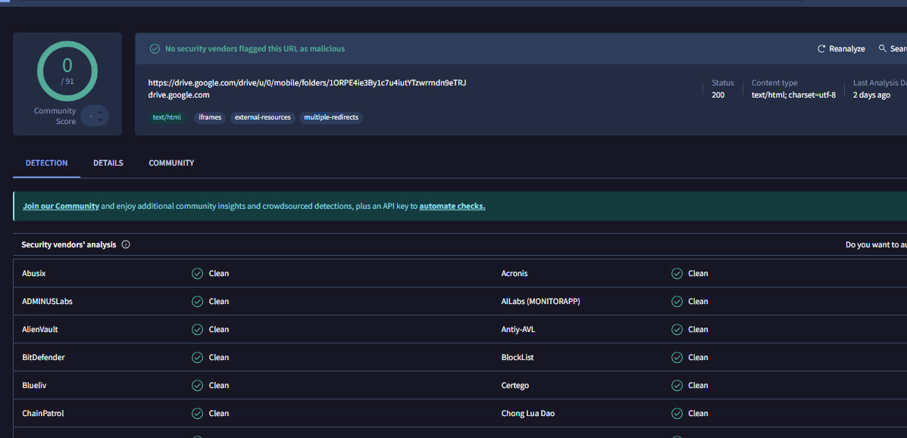907x438 pixels.
Task: Click the text/html tag
Action: (167, 117)
